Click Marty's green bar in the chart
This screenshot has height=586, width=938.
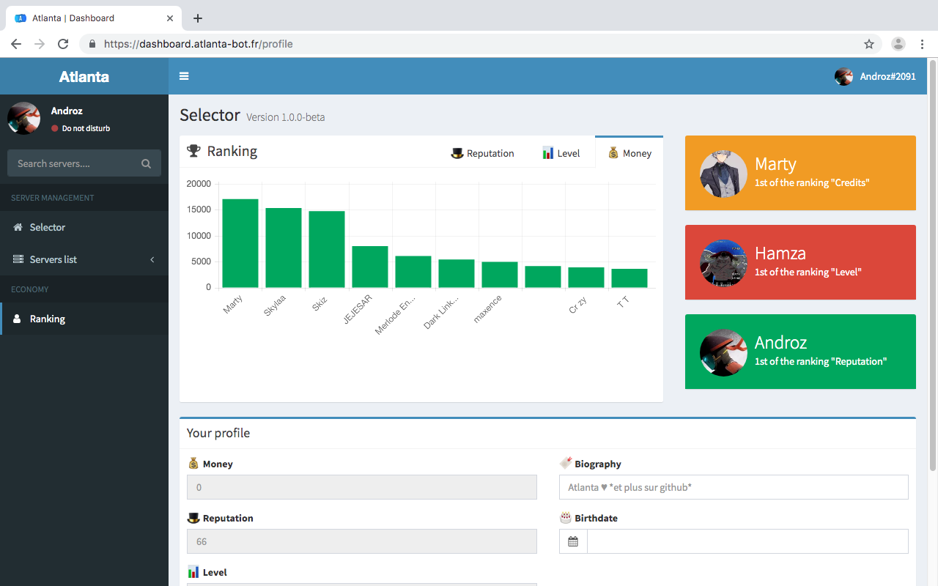240,243
